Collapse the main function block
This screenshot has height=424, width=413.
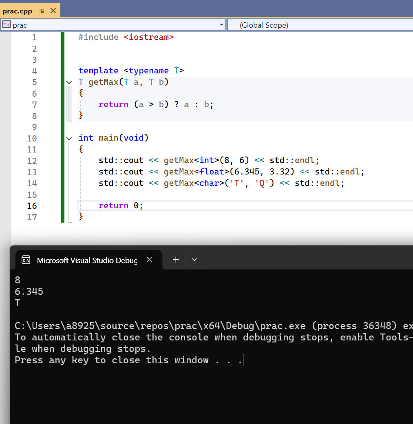click(x=69, y=139)
